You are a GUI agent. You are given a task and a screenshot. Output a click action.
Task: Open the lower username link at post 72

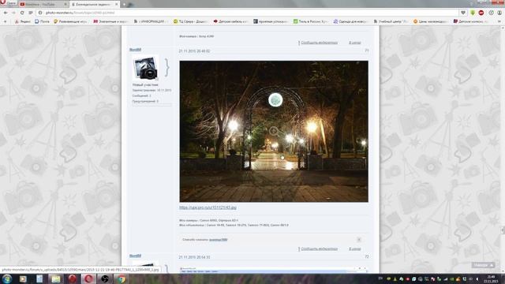coord(135,256)
